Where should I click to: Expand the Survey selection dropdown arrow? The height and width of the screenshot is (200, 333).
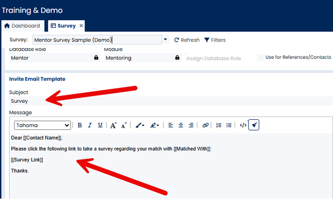click(x=166, y=40)
